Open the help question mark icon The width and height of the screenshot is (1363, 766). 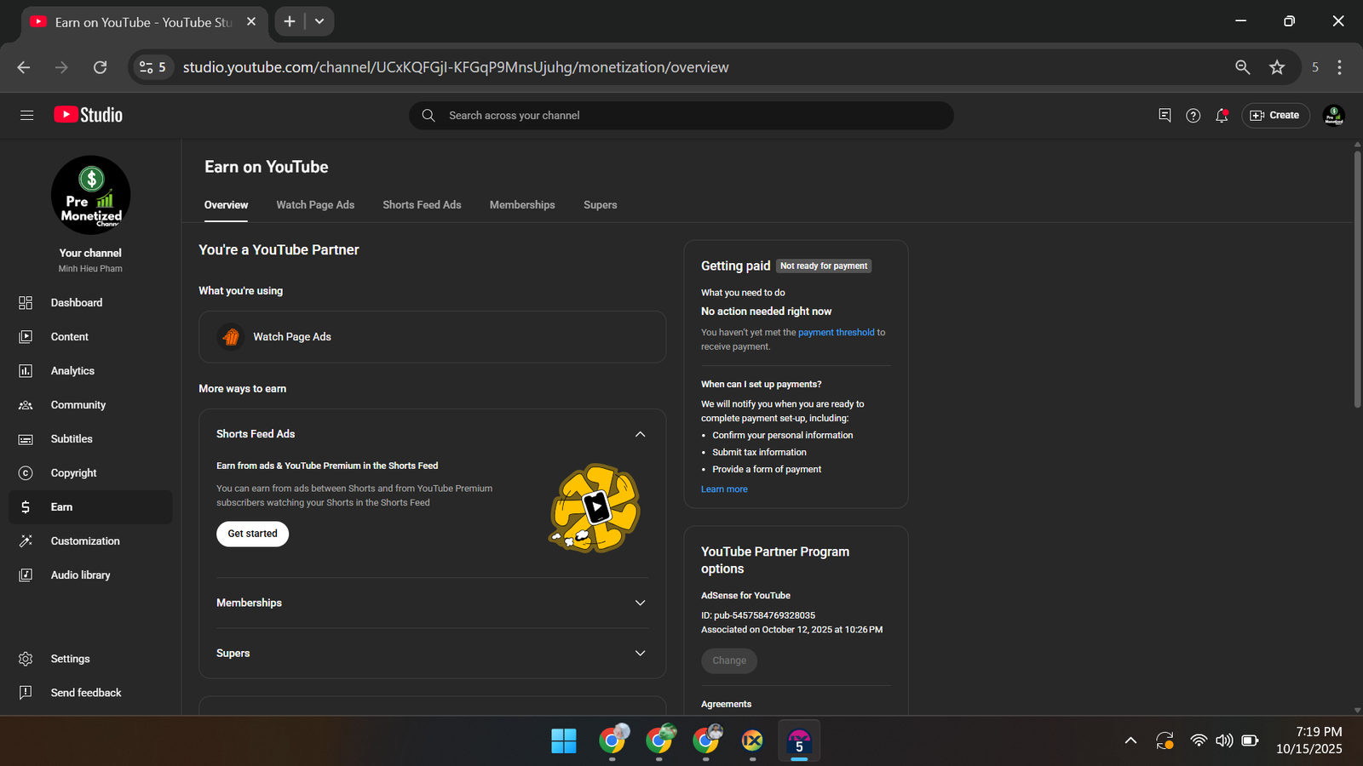1193,116
